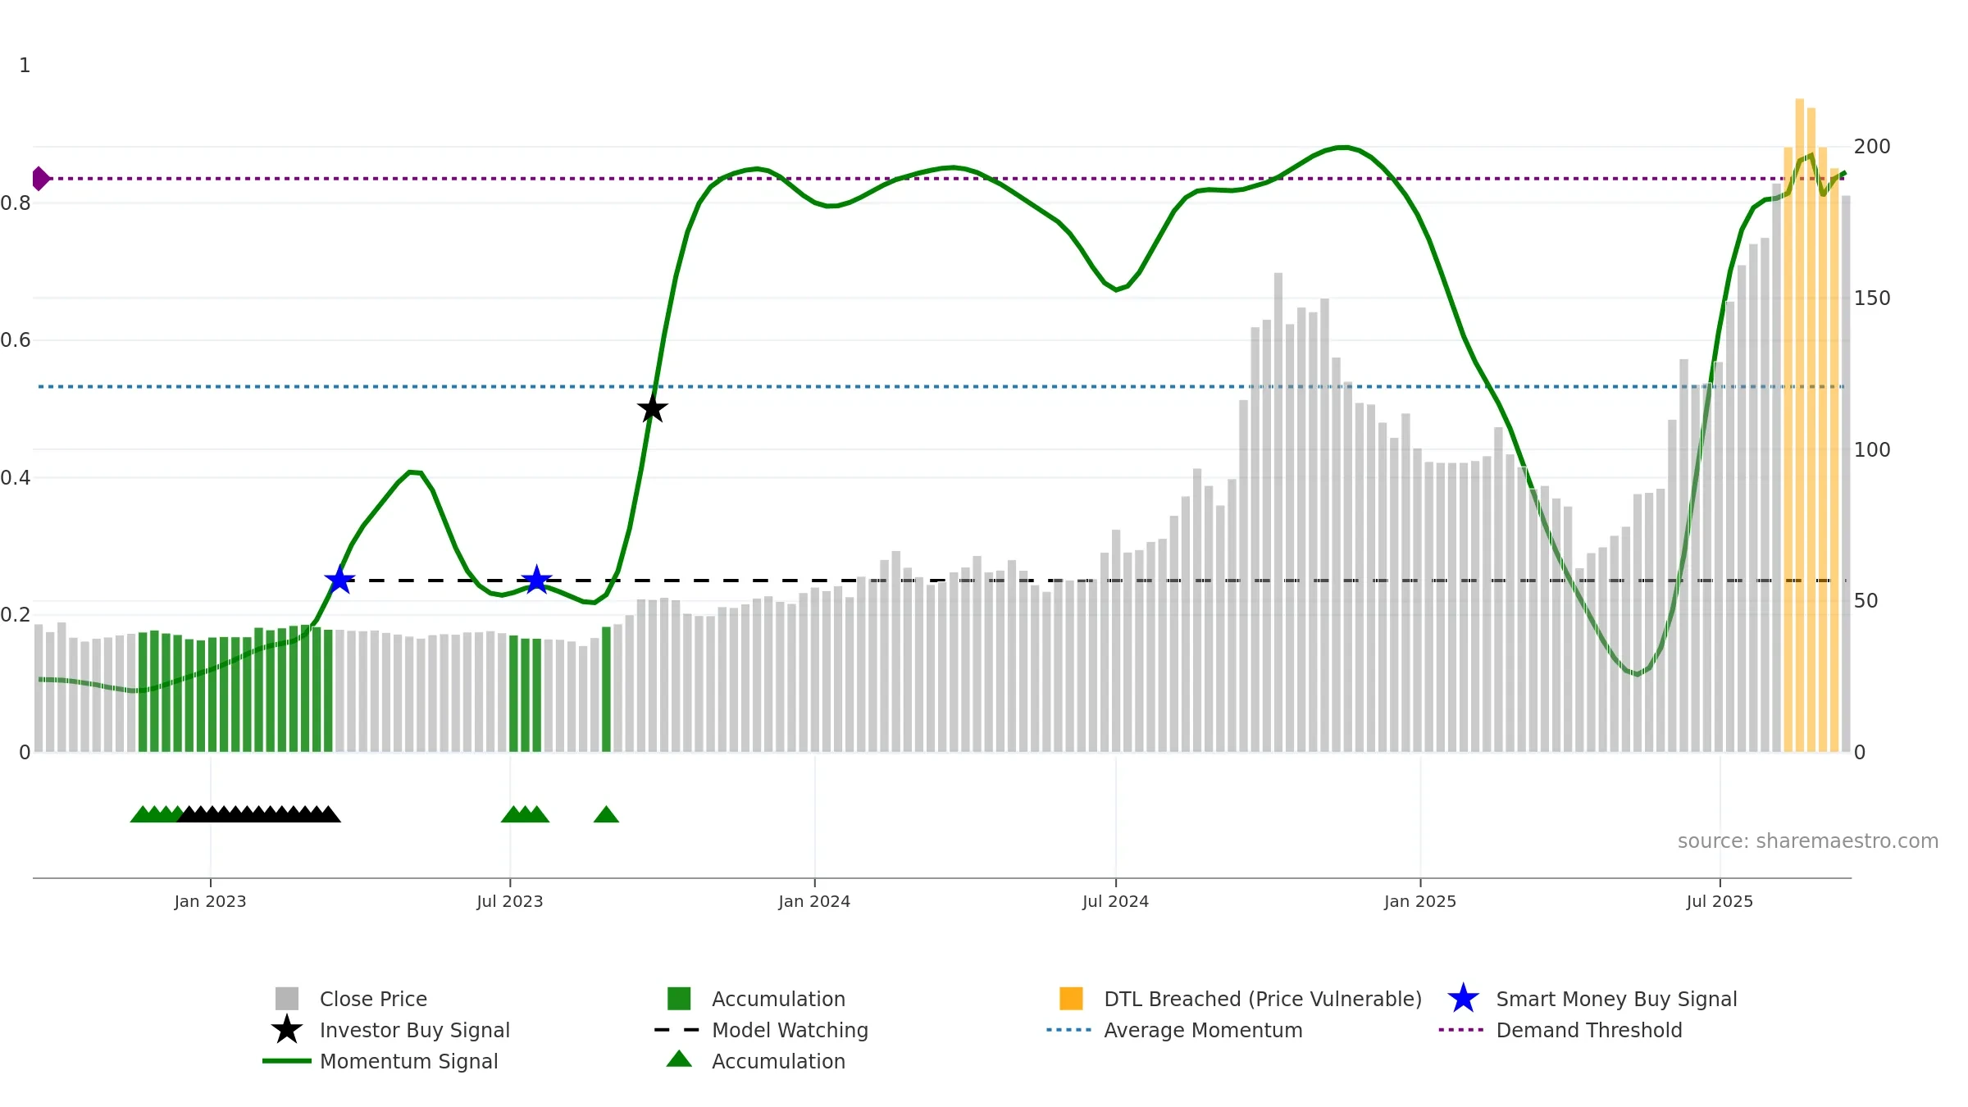This screenshot has height=1107, width=1968.
Task: Click the Jan 2023 axis label
Action: click(210, 902)
